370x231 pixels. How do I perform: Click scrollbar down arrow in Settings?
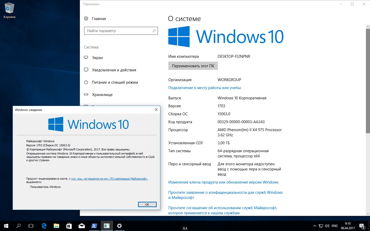coord(368,214)
